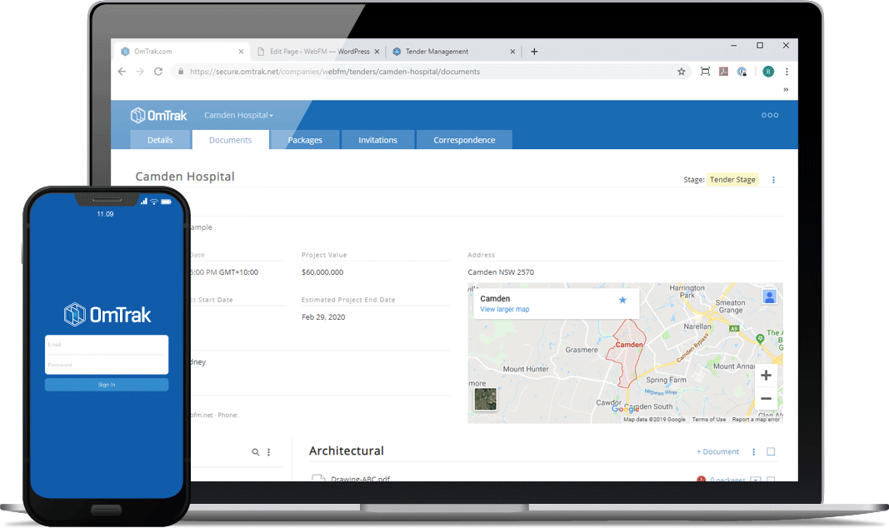Image resolution: width=889 pixels, height=528 pixels.
Task: Open a new browser tab
Action: [x=534, y=52]
